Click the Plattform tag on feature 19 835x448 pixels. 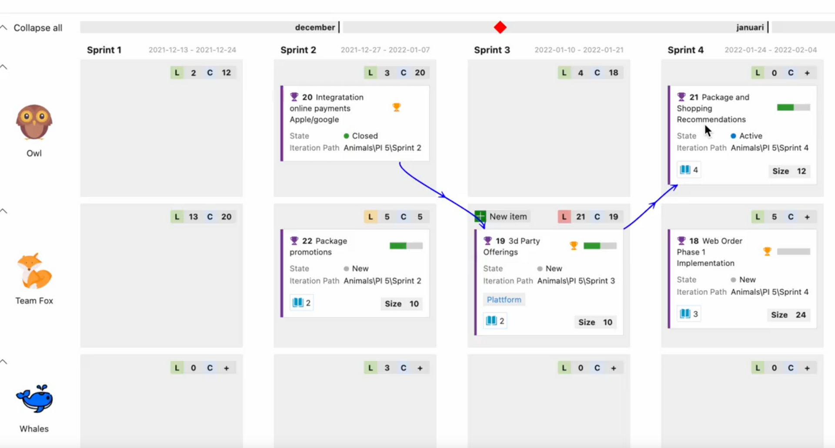(504, 300)
